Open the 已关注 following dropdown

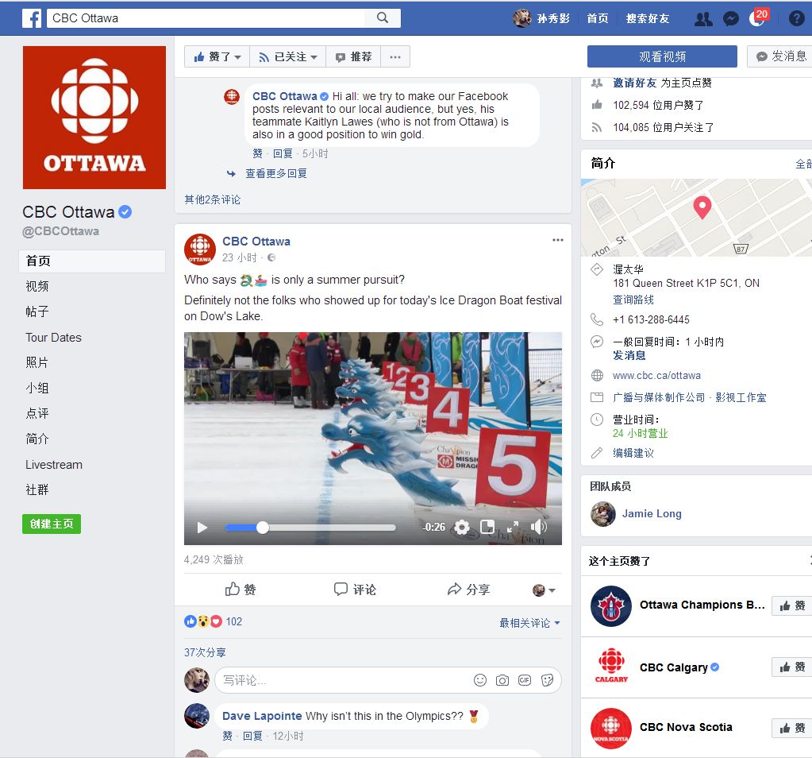288,57
